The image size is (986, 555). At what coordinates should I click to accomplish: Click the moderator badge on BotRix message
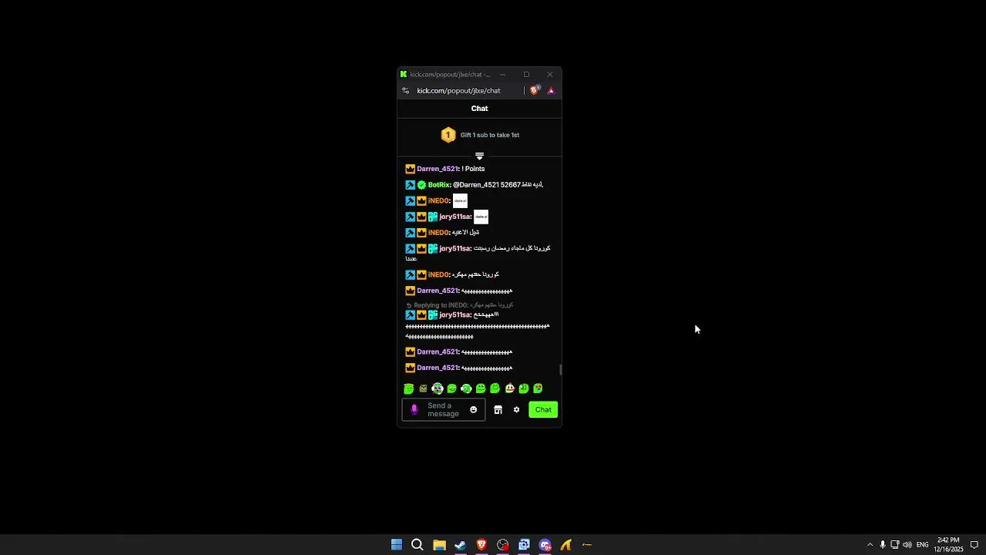[410, 185]
